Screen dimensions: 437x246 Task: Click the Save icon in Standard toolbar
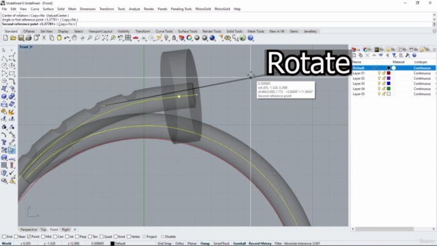click(21, 38)
